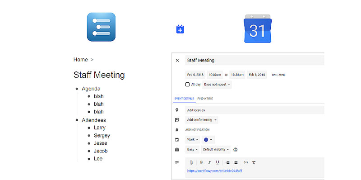This screenshot has height=180, width=361.
Task: Click the WorkFlowy app logo
Action: [x=101, y=27]
